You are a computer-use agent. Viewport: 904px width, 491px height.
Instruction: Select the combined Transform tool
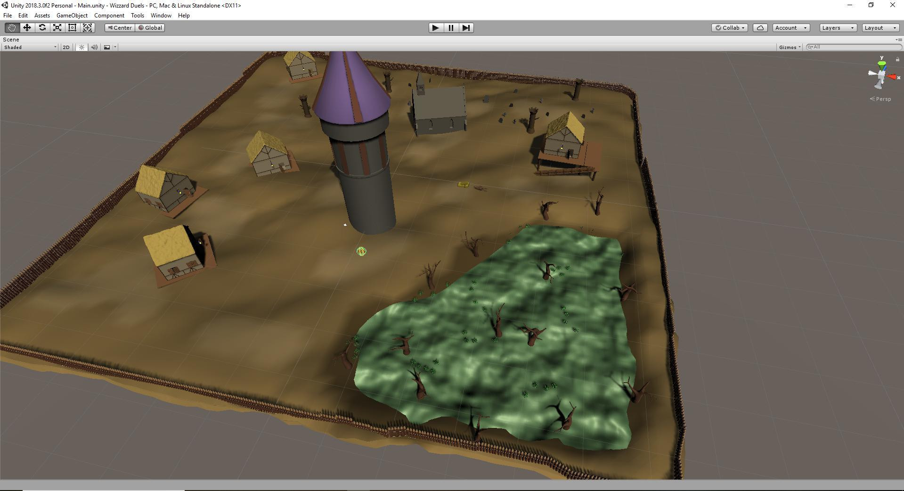88,28
